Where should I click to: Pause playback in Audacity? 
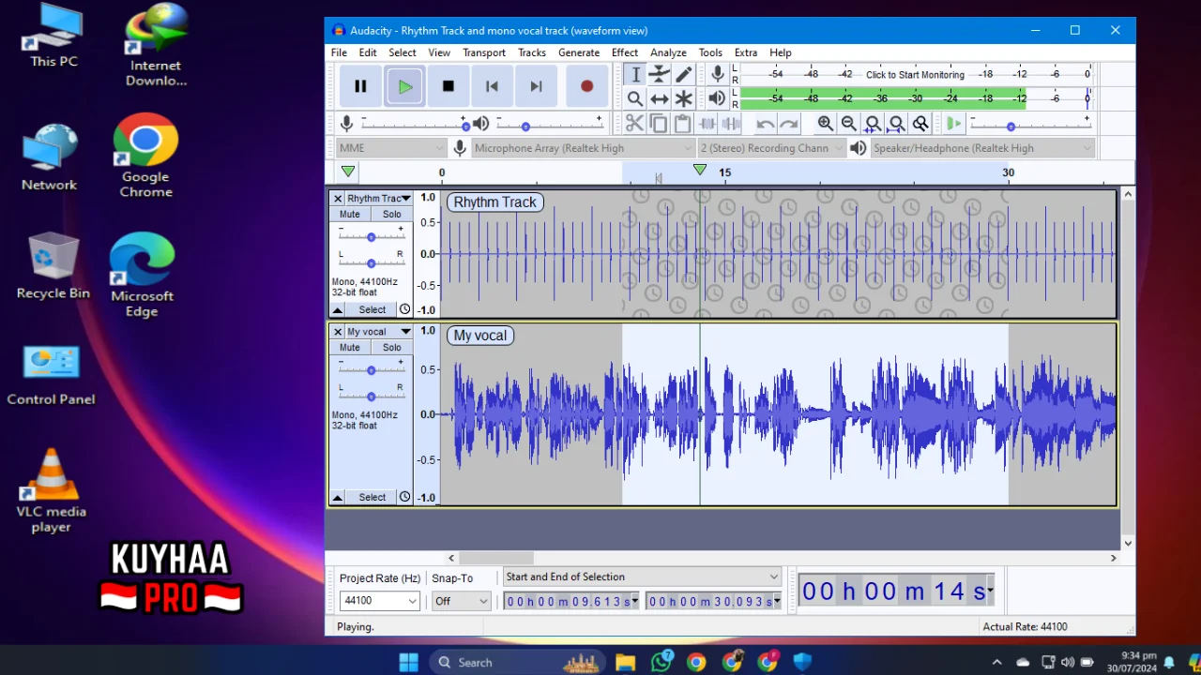360,86
